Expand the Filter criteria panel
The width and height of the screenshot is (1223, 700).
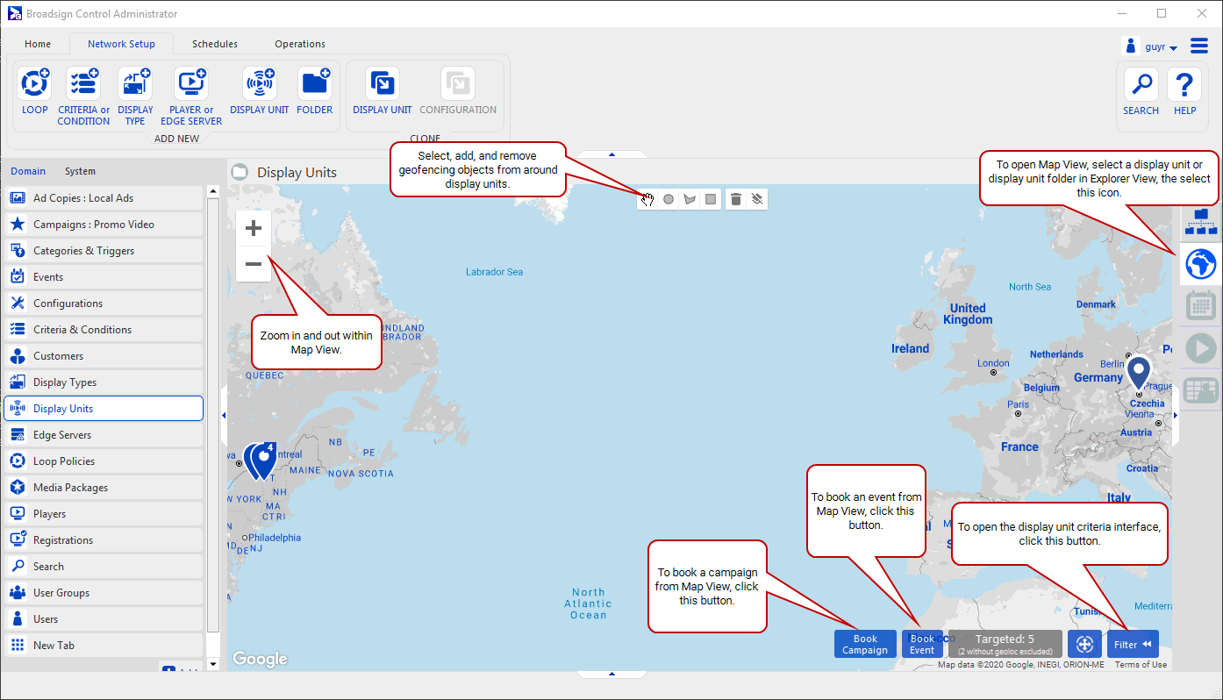(x=1132, y=645)
